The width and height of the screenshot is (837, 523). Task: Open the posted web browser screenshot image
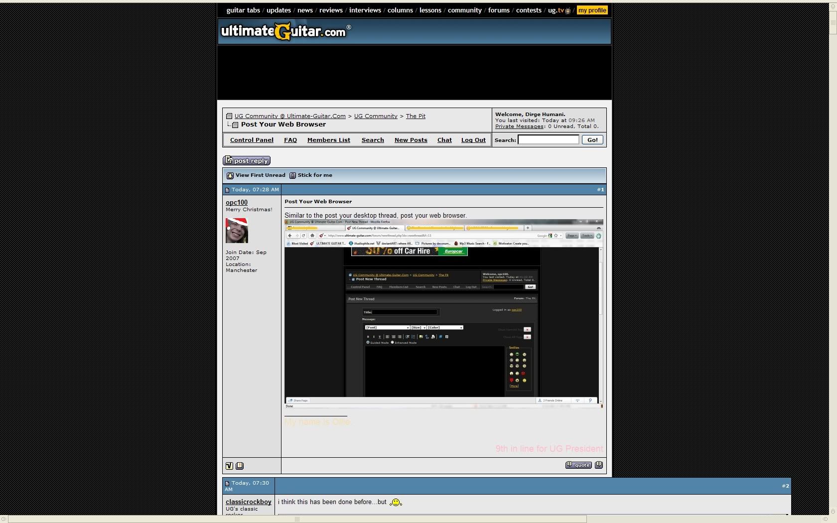pyautogui.click(x=444, y=314)
